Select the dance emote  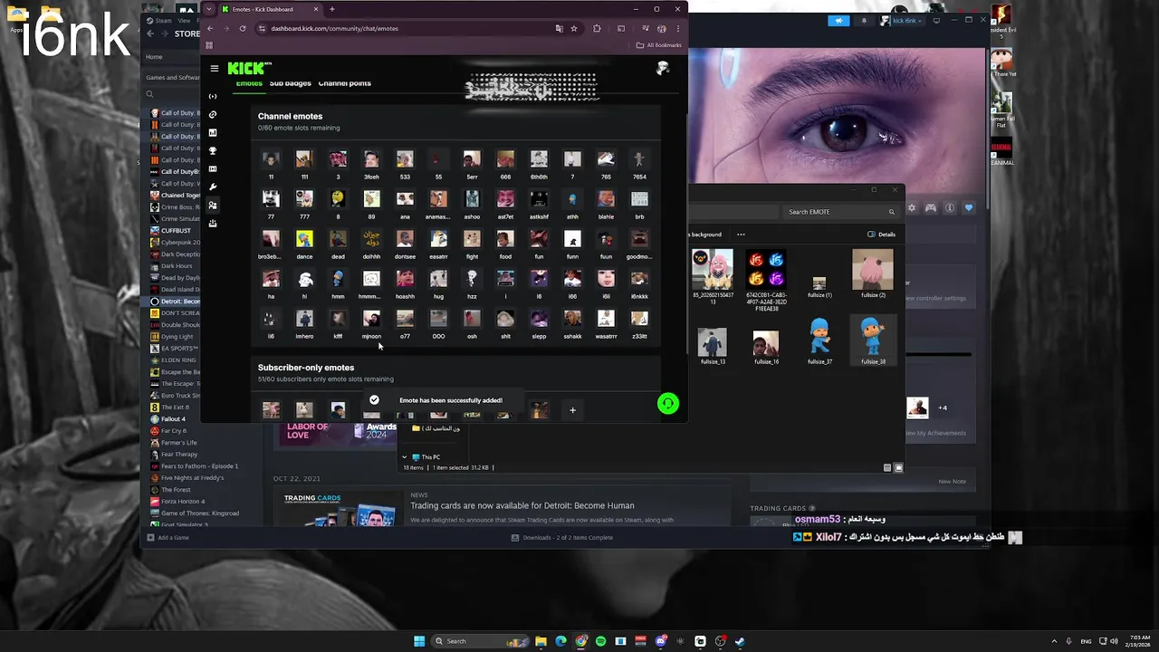tap(304, 243)
